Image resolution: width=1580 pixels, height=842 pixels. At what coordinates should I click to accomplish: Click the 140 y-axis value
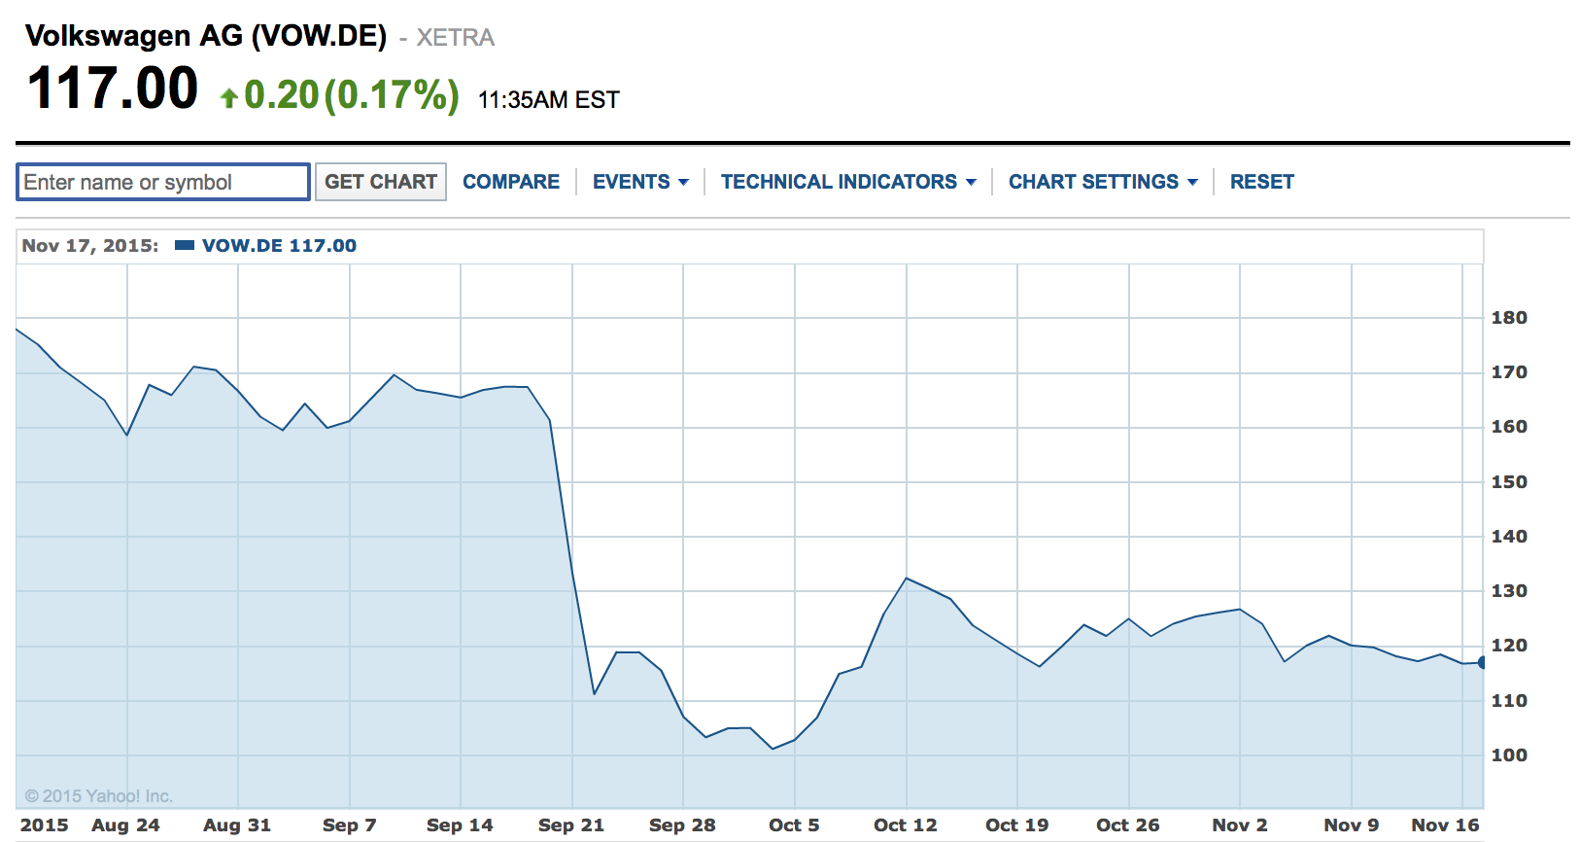[1509, 537]
